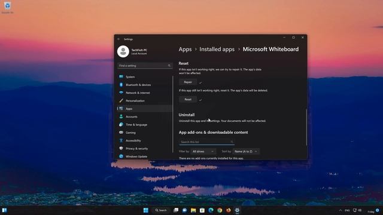The width and height of the screenshot is (383, 215).
Task: Show hidden icons with the tray chevron
Action: (341, 210)
